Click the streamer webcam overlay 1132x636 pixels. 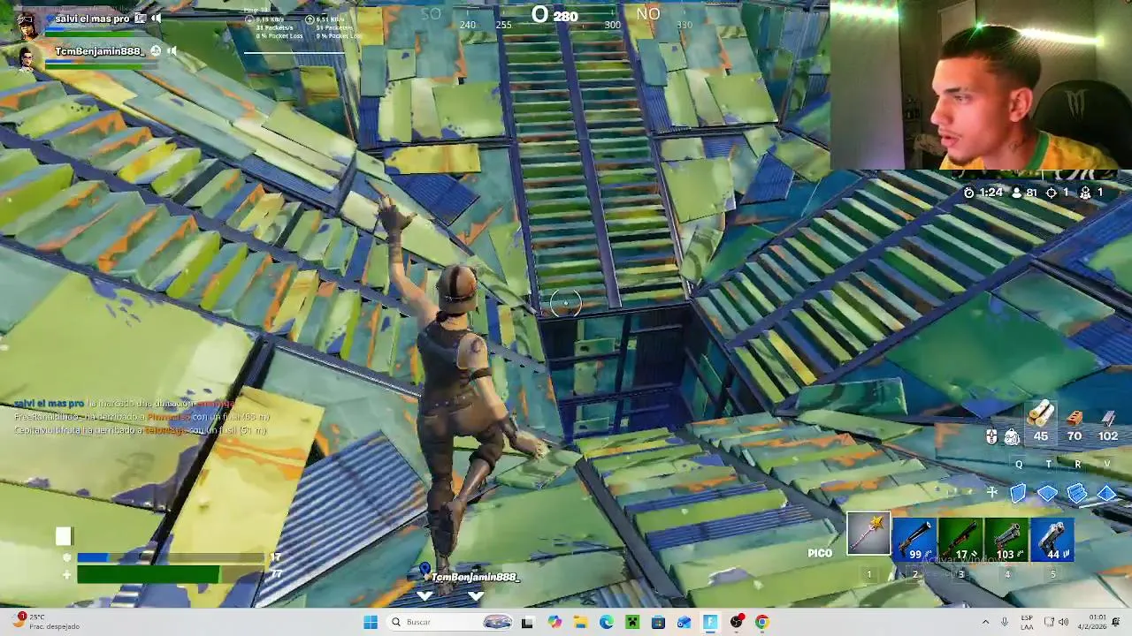point(981,85)
